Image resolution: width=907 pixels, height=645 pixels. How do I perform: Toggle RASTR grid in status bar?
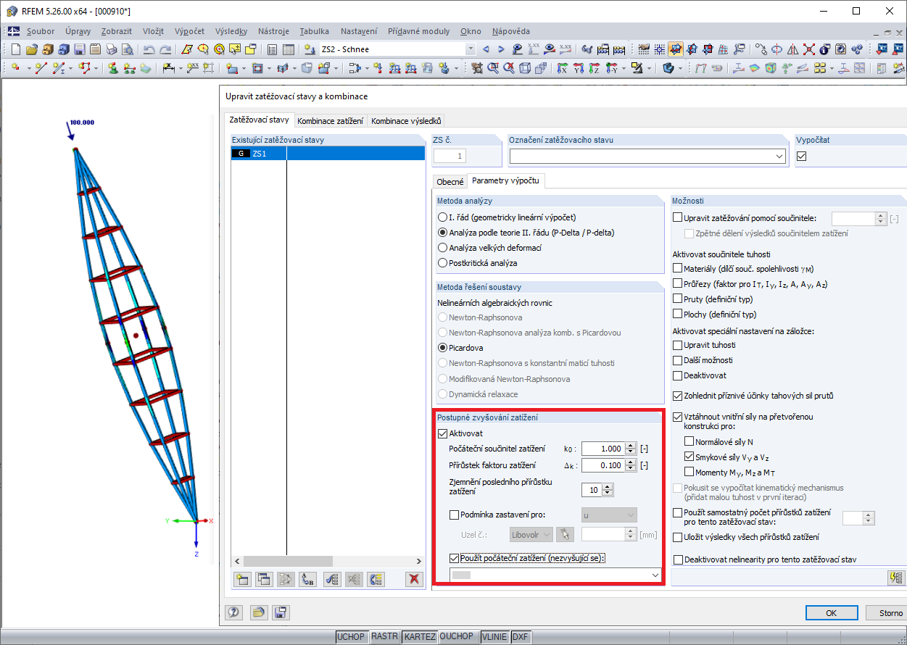click(385, 637)
